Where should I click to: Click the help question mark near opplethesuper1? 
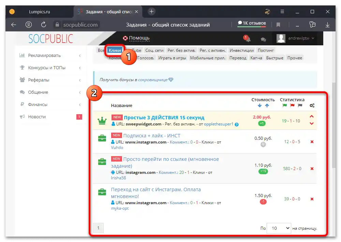click(237, 125)
